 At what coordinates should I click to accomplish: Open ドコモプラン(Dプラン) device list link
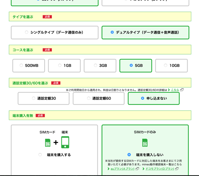point(160,169)
